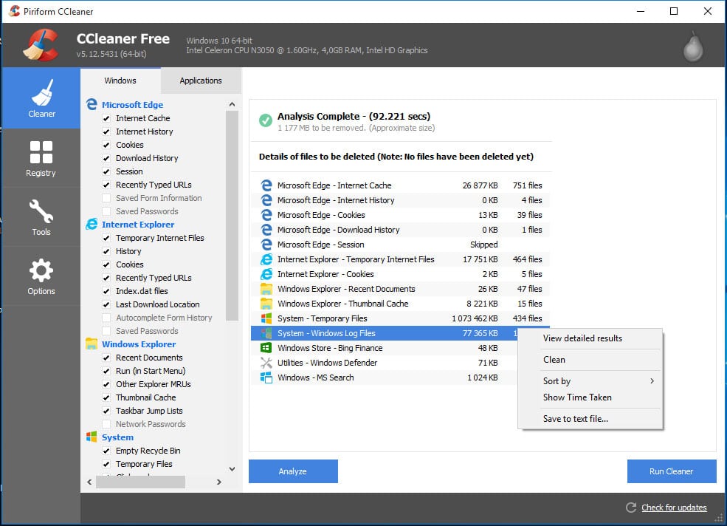Image resolution: width=727 pixels, height=526 pixels.
Task: Open the Tools wrench section
Action: pyautogui.click(x=41, y=217)
